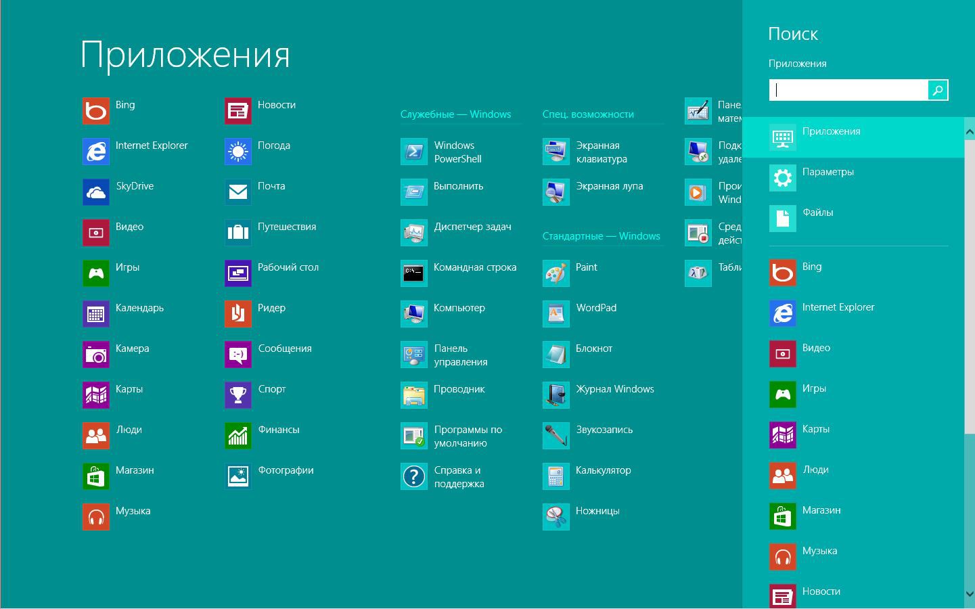Open Новости in the main apps list
Screen dimensions: 975x609
[x=260, y=111]
